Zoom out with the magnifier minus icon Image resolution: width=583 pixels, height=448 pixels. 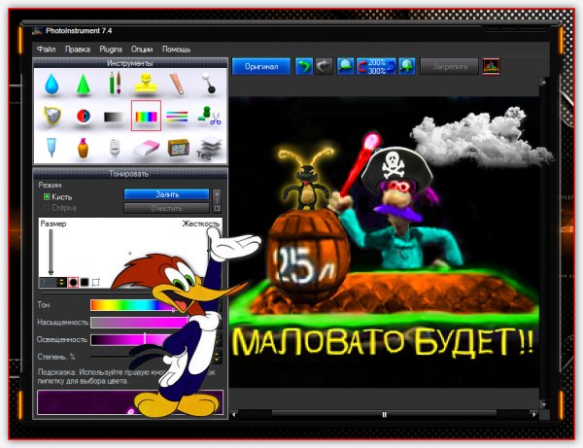(345, 66)
